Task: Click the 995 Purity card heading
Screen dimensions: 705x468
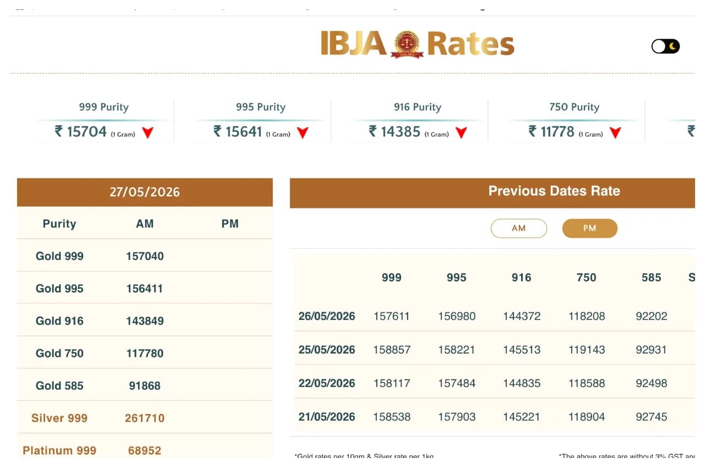Action: click(261, 107)
